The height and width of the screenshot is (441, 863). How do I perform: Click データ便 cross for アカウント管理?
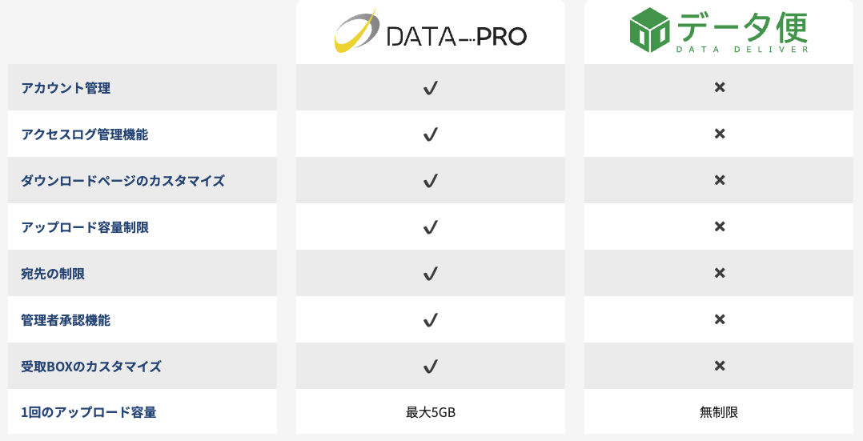719,87
